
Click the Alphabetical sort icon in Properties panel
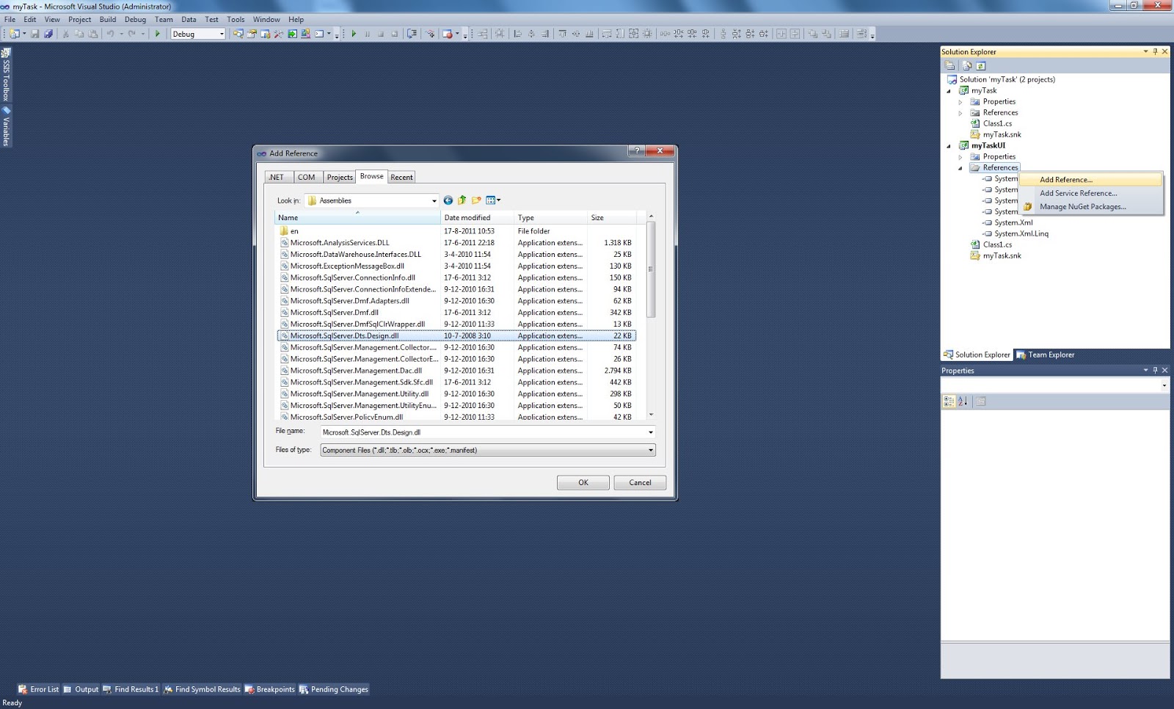[x=962, y=401]
